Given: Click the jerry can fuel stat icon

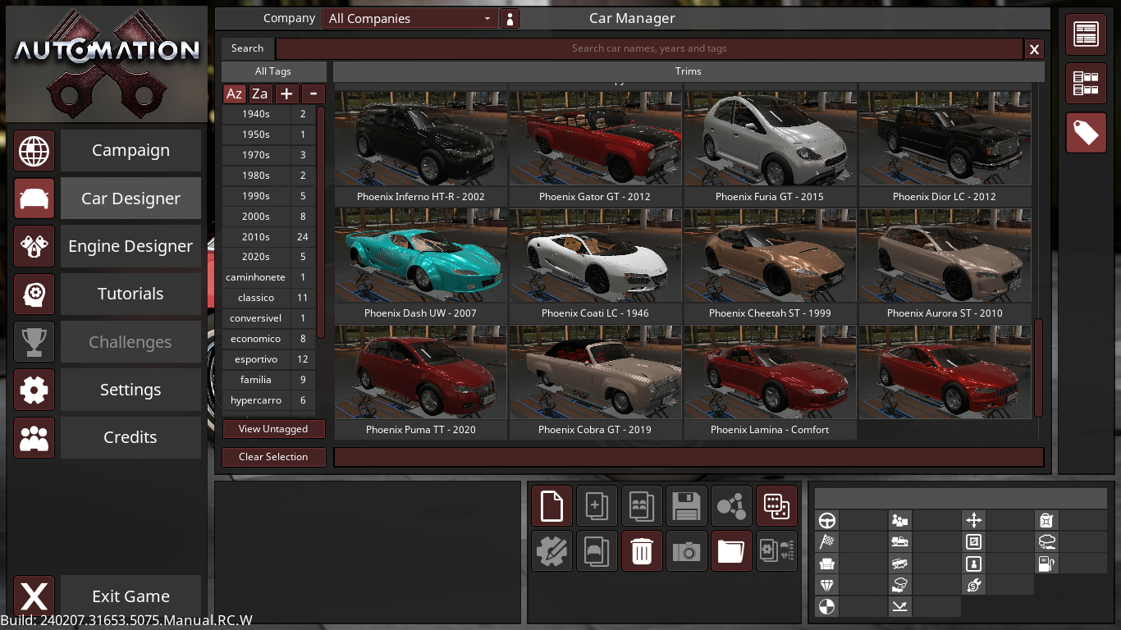Looking at the screenshot, I should [x=1046, y=520].
